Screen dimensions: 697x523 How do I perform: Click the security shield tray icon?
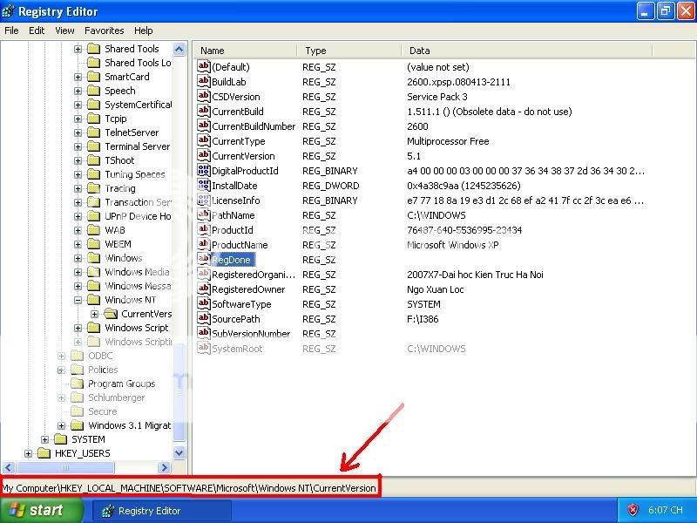click(x=633, y=510)
